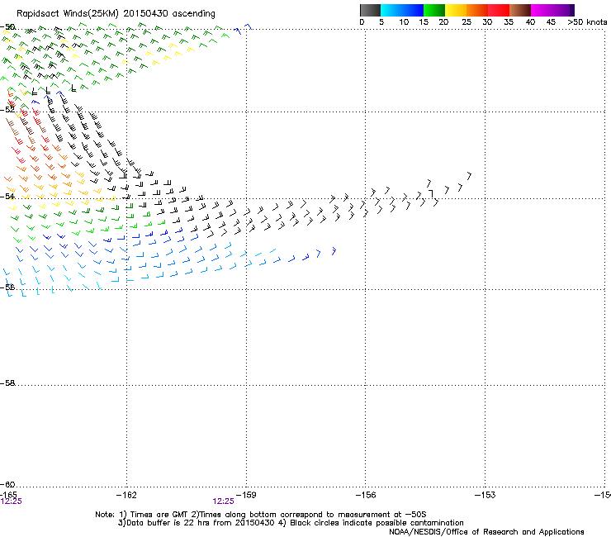Screen dimensions: 611x537
Task: Click the longitude label '-156'
Action: (x=366, y=495)
